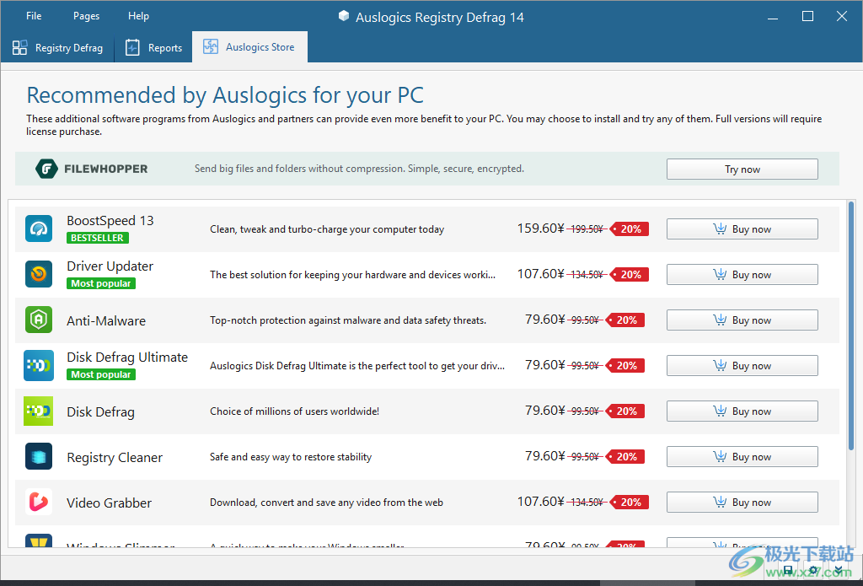Buy now for Video Grabber
The image size is (863, 586).
742,503
